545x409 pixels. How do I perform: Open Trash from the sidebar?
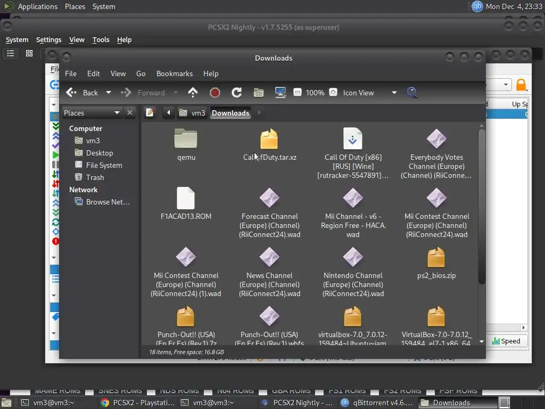tap(89, 177)
